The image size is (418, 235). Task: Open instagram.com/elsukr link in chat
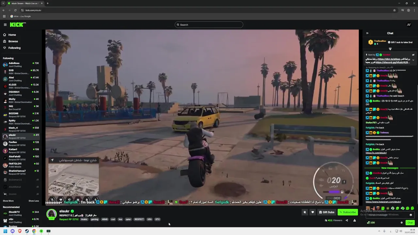(383, 202)
